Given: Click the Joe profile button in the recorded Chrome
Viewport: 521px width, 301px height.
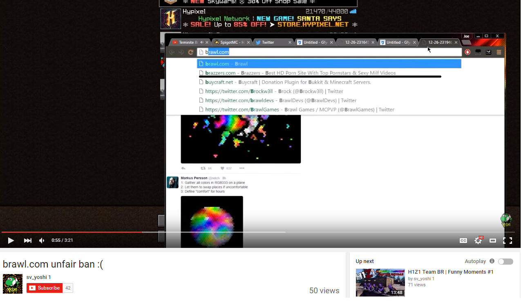Looking at the screenshot, I should (x=466, y=36).
